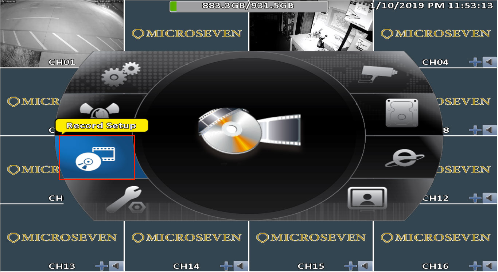Select the monitor with user icon
Image resolution: width=498 pixels, height=272 pixels.
[367, 199]
